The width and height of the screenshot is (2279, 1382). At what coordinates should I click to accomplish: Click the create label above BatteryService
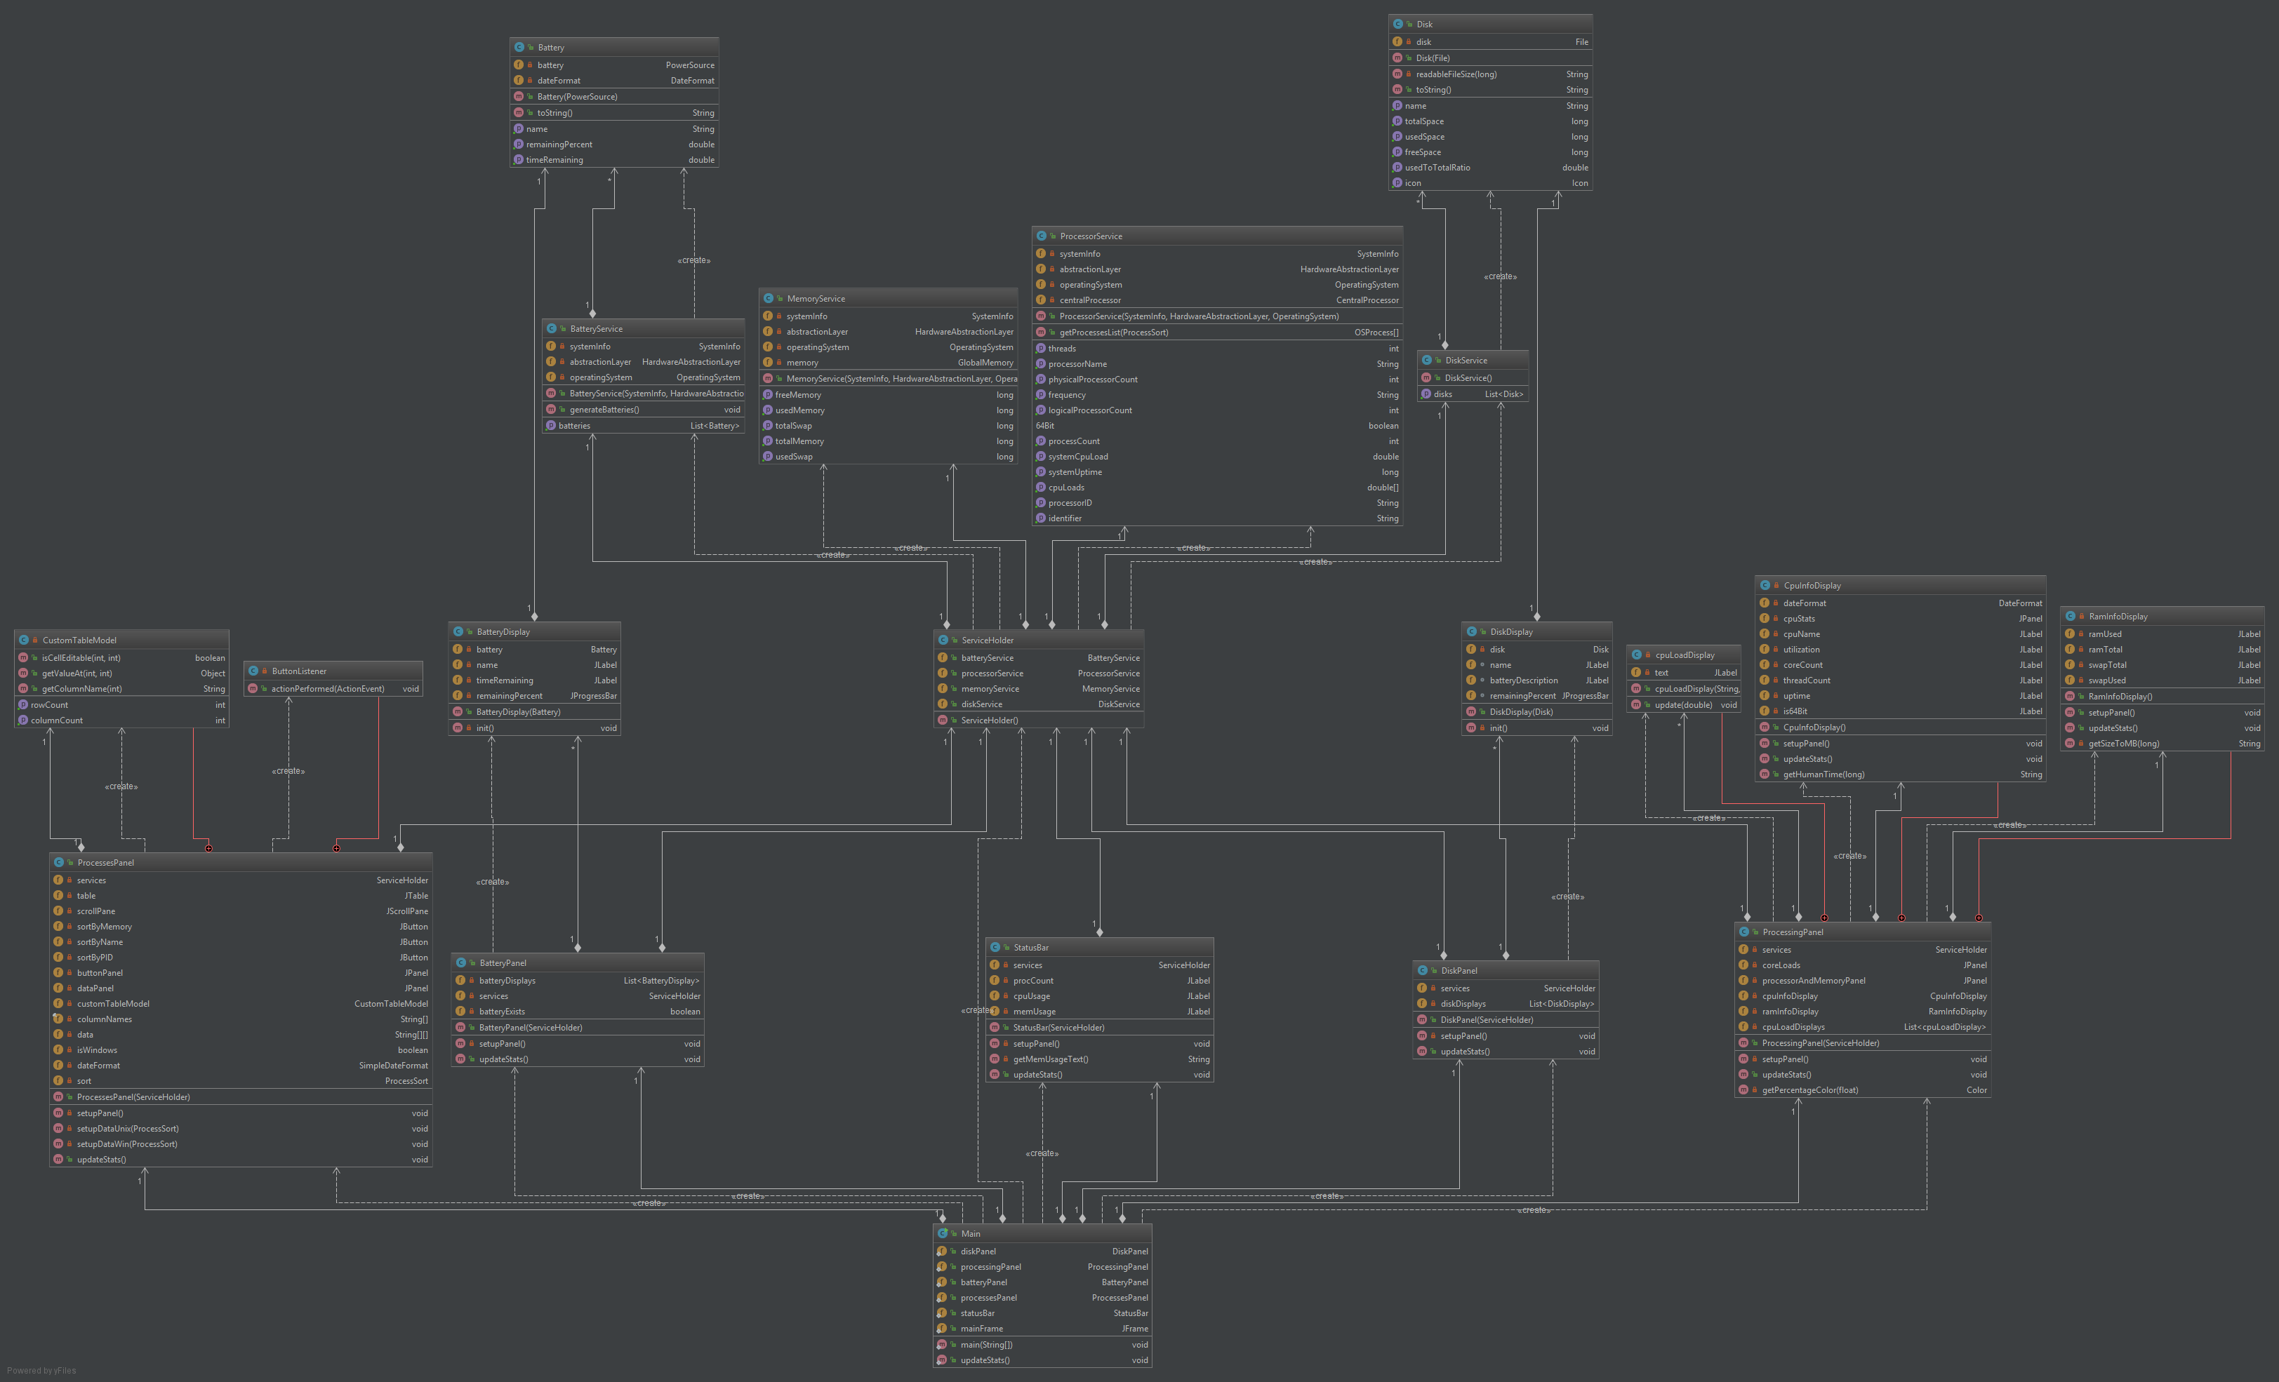tap(693, 261)
